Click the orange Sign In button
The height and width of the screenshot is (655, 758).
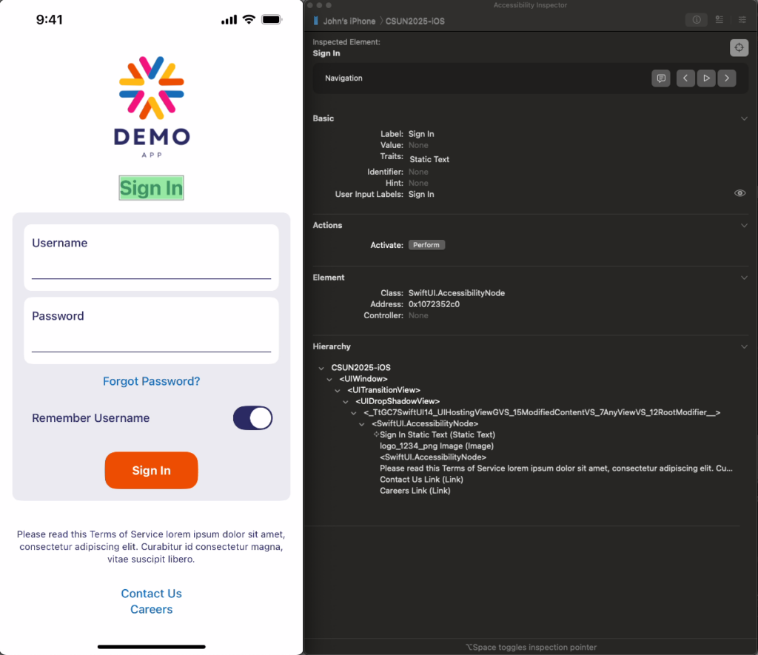click(151, 470)
